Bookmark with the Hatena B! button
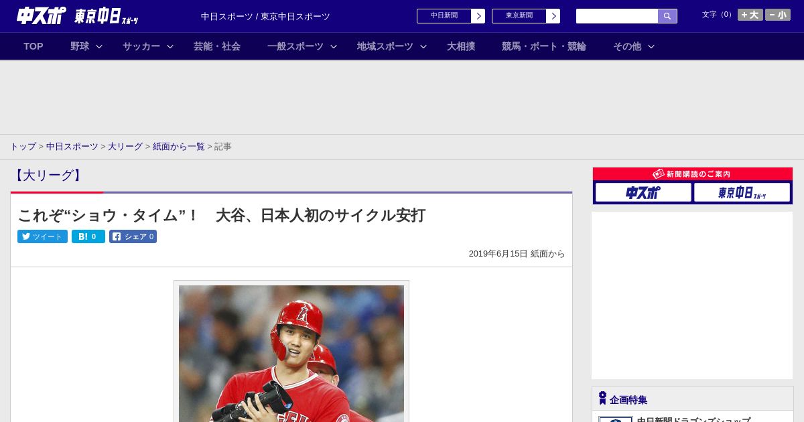This screenshot has width=804, height=422. (88, 236)
